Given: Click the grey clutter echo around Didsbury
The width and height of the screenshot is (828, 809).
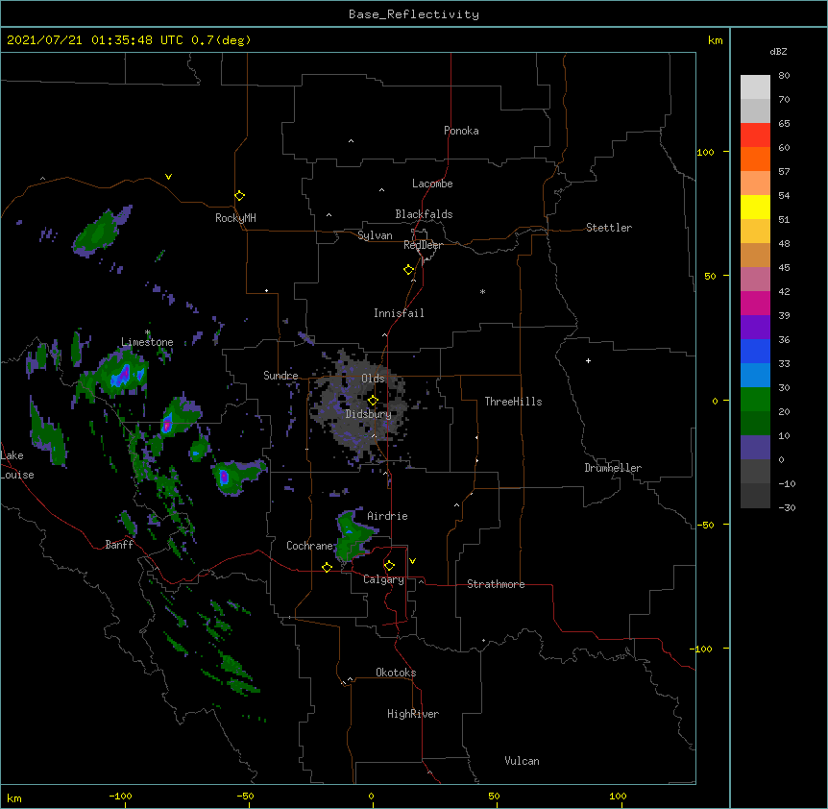Looking at the screenshot, I should 362,406.
